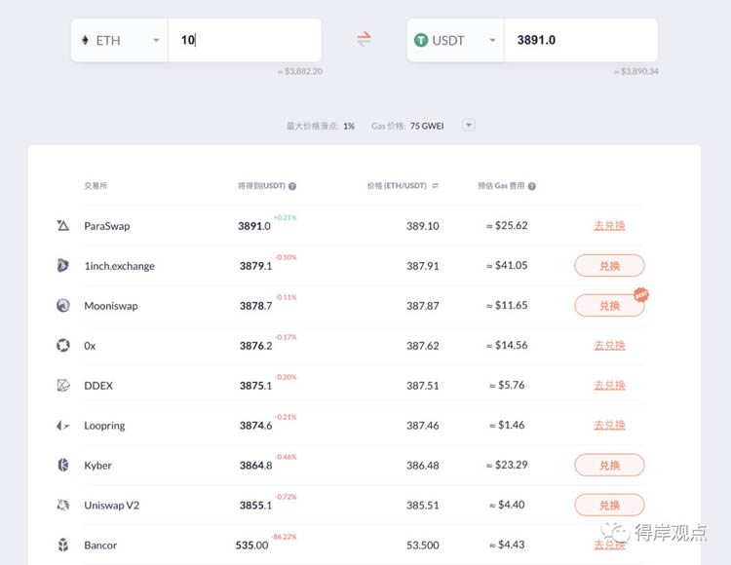Click help icon next to 将得到(USDT)

click(292, 186)
